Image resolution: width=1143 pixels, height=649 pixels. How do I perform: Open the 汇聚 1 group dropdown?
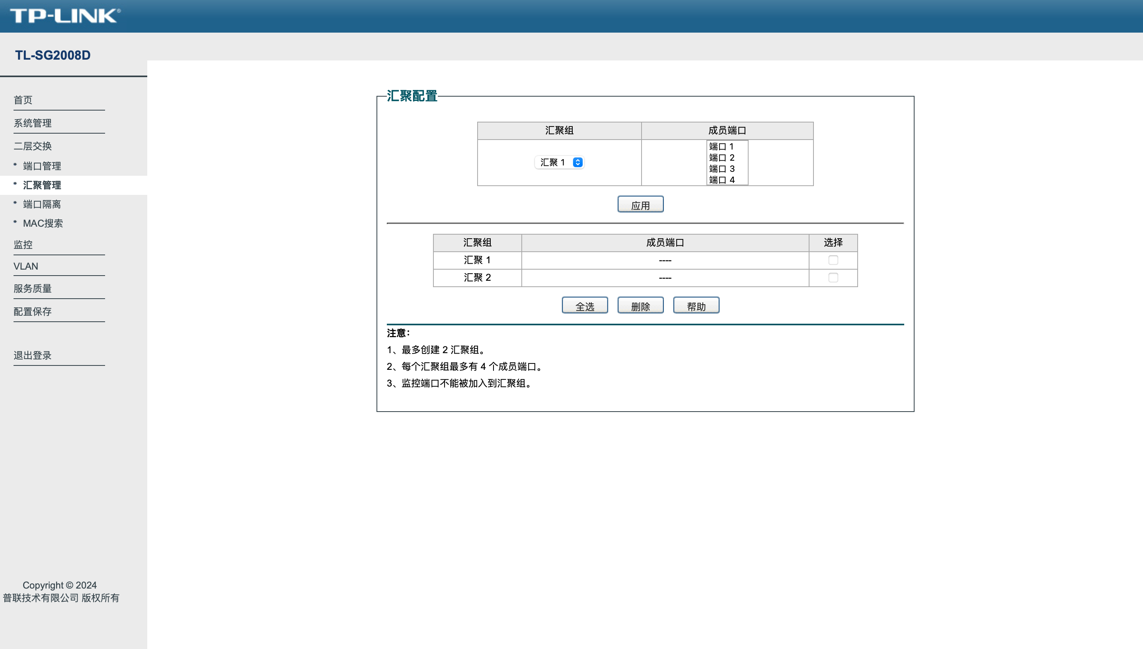[559, 162]
